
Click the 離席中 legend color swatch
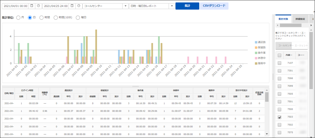(256, 63)
